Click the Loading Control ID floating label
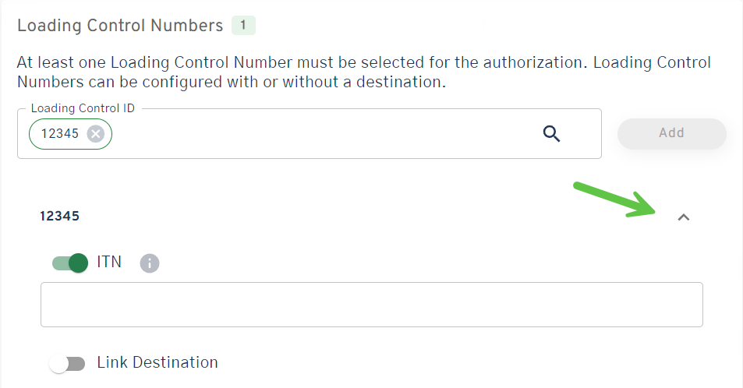Screen dimensions: 743x388 click(83, 108)
